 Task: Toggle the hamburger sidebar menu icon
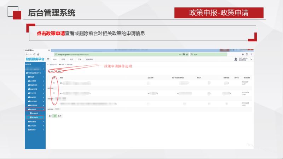[48, 59]
